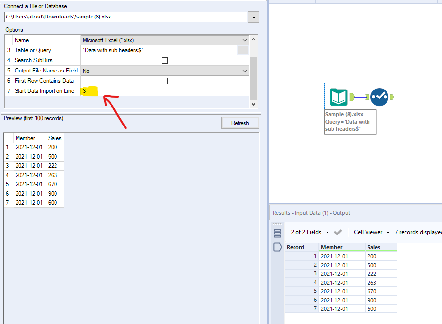Enable the Search SubDirs checkbox
This screenshot has height=324, width=442.
point(165,60)
